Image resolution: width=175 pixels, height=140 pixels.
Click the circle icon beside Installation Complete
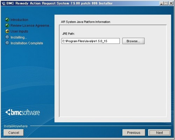coord(7,43)
